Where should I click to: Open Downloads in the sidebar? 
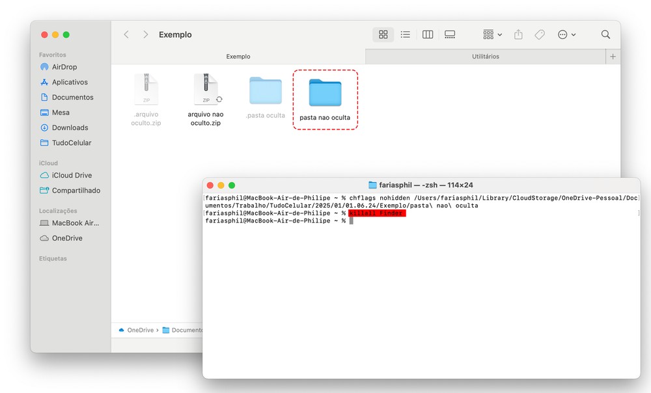pyautogui.click(x=70, y=128)
